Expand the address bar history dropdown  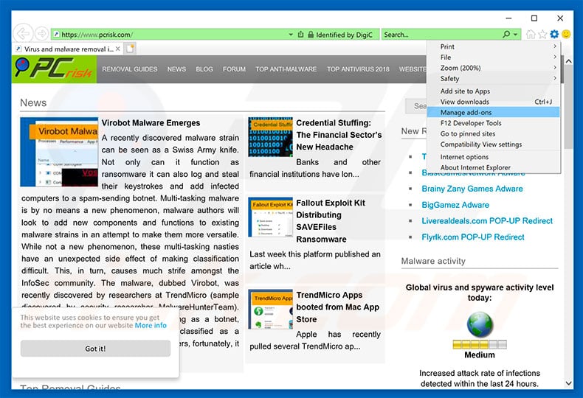(291, 35)
